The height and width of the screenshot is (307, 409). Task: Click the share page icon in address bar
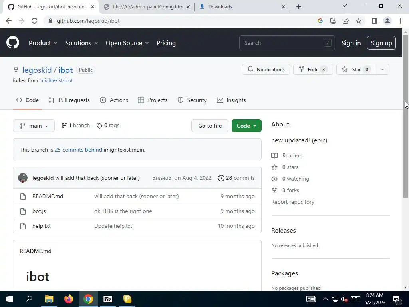[x=346, y=21]
